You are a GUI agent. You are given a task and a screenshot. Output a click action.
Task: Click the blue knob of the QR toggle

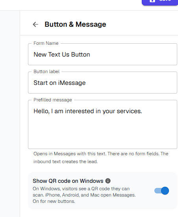(165, 191)
